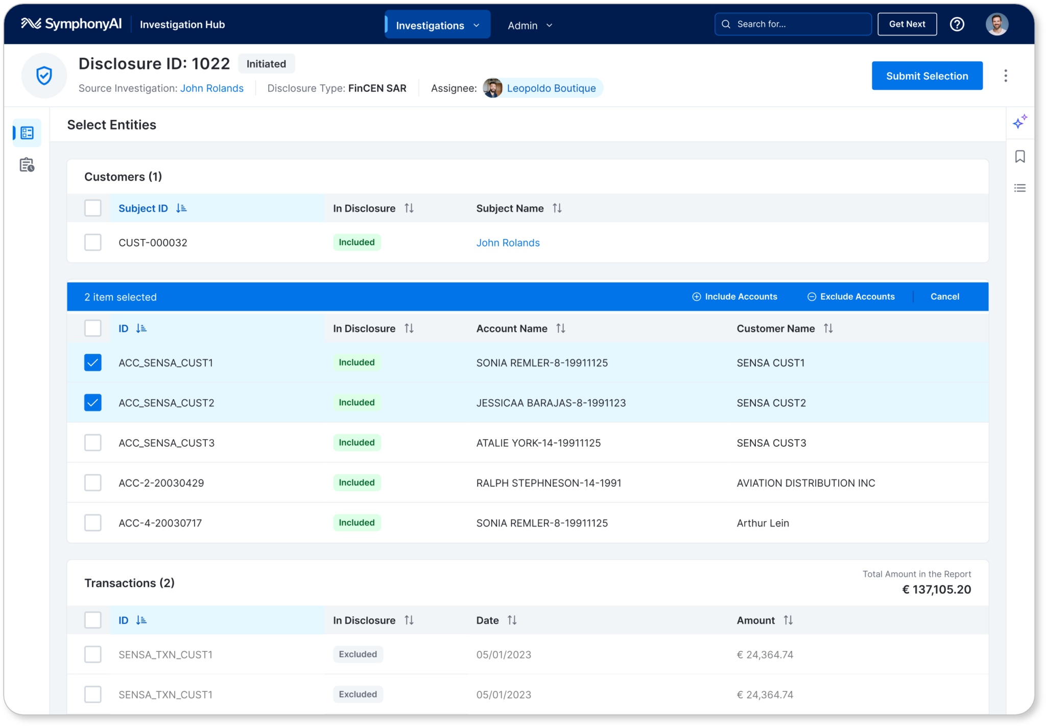
Task: Expand the Investigations dropdown menu
Action: pyautogui.click(x=438, y=25)
